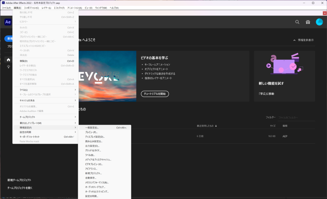Open the search magnifier icon
The image size is (327, 199).
pos(297,22)
